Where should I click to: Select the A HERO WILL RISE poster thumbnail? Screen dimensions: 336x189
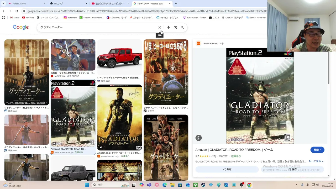click(x=27, y=72)
